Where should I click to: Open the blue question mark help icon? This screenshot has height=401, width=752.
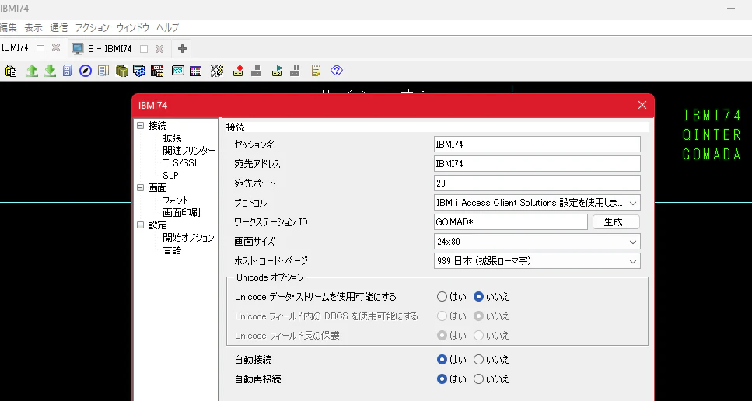pos(337,71)
